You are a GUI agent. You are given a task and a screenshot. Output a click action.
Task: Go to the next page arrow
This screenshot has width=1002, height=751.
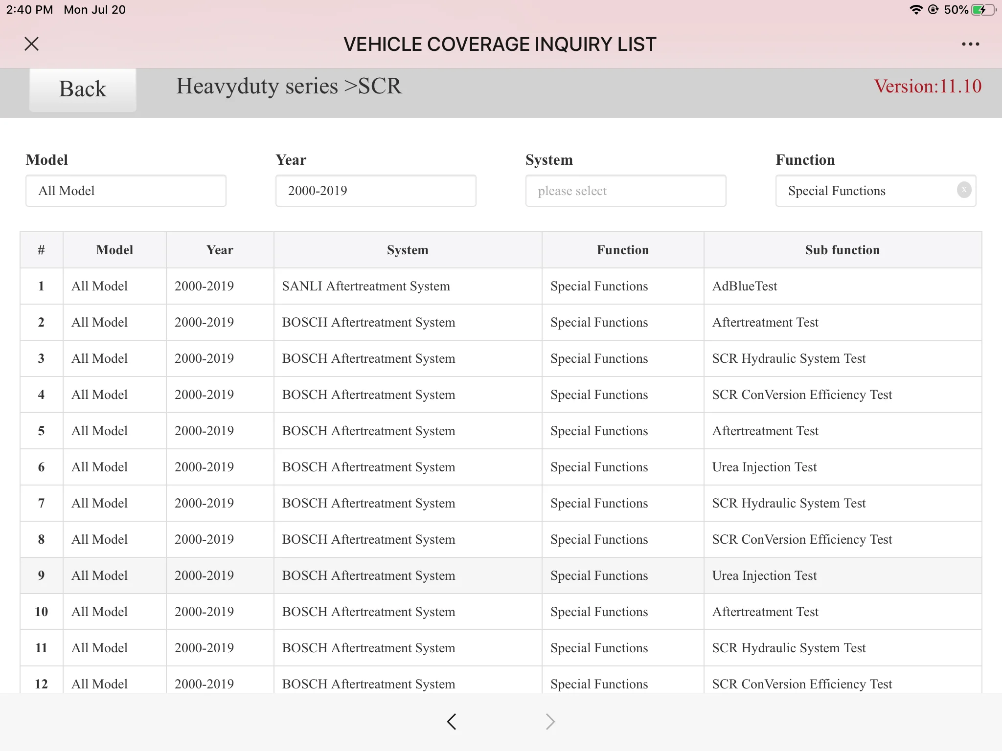[550, 721]
